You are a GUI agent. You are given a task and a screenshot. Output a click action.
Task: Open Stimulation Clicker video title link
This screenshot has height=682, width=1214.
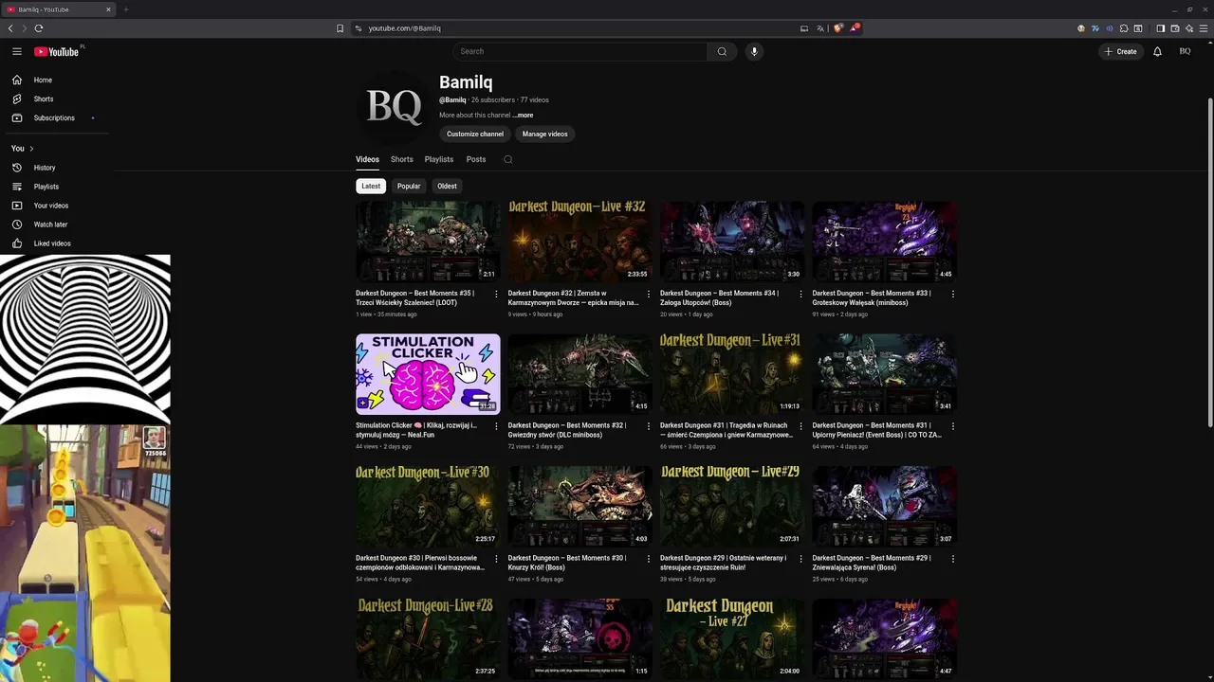tap(416, 430)
